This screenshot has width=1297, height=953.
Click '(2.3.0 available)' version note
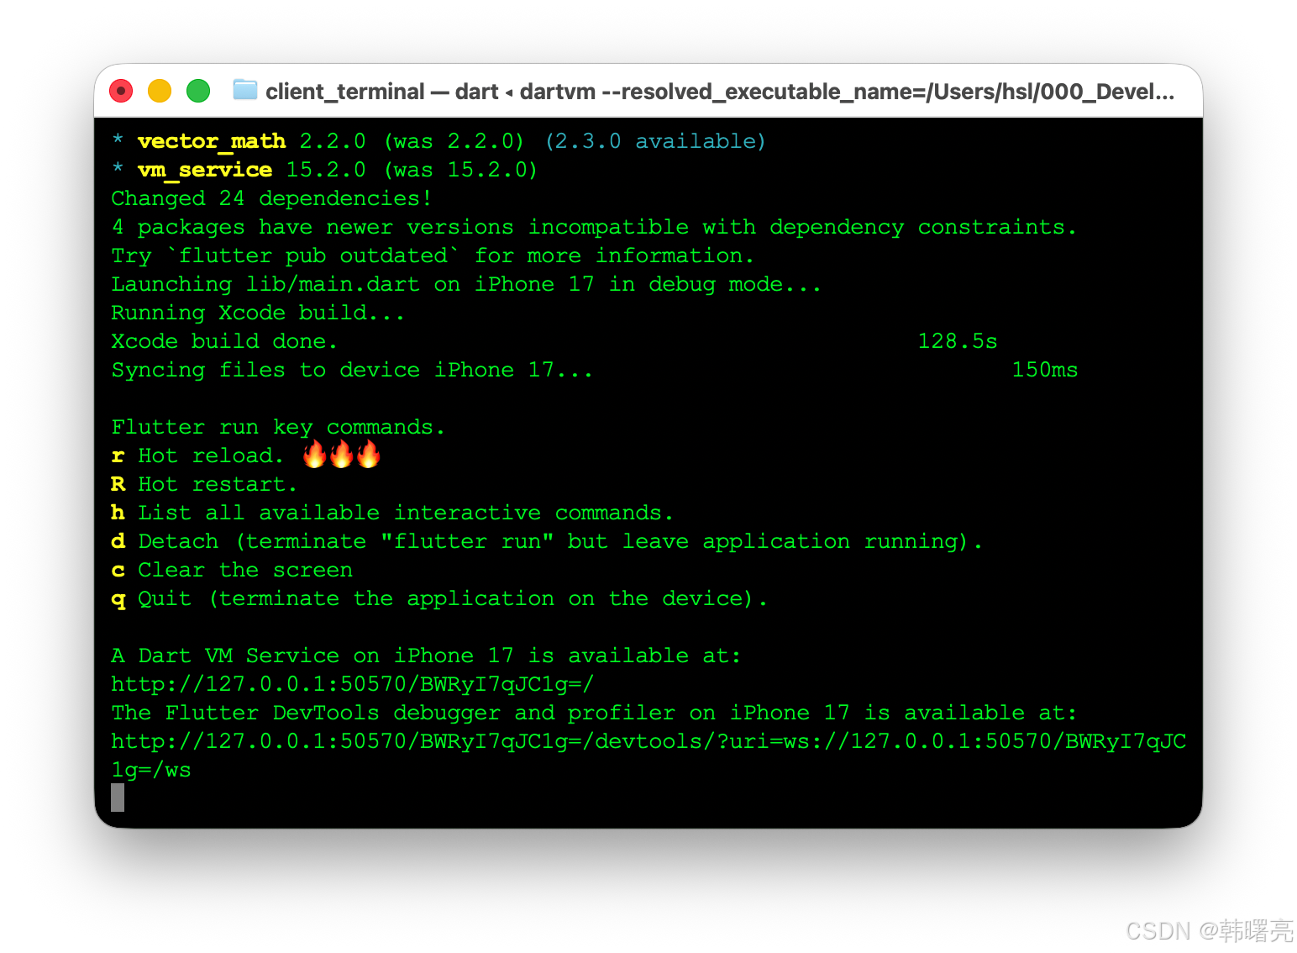pyautogui.click(x=656, y=141)
